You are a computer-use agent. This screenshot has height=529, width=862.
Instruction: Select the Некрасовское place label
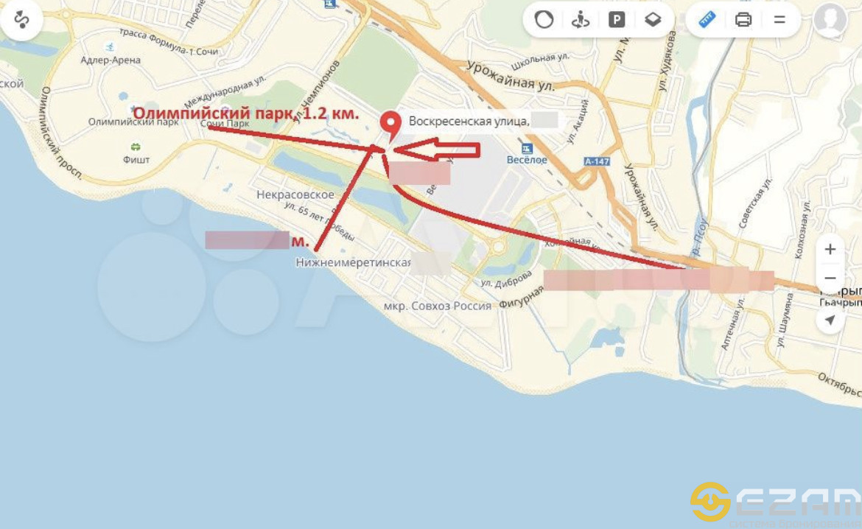tap(295, 194)
